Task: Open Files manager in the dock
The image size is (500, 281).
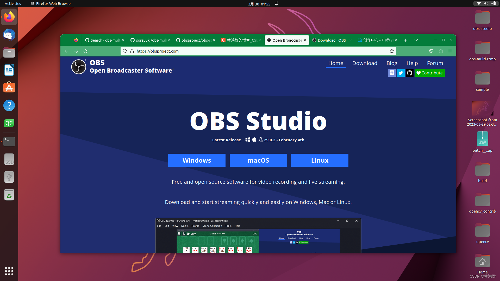Action: point(9,52)
